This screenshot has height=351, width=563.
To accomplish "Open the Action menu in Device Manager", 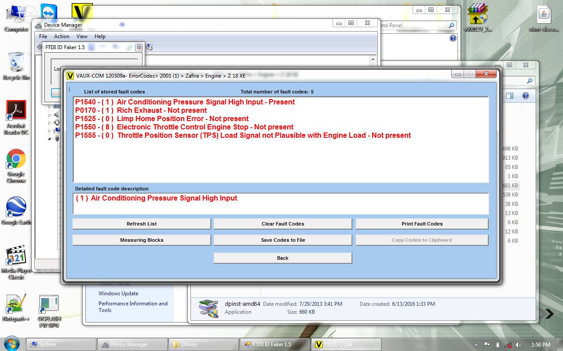I will (x=62, y=36).
